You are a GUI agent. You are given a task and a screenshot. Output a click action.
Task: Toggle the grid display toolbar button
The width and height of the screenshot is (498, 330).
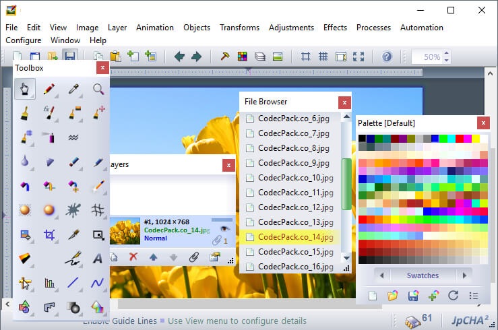323,57
